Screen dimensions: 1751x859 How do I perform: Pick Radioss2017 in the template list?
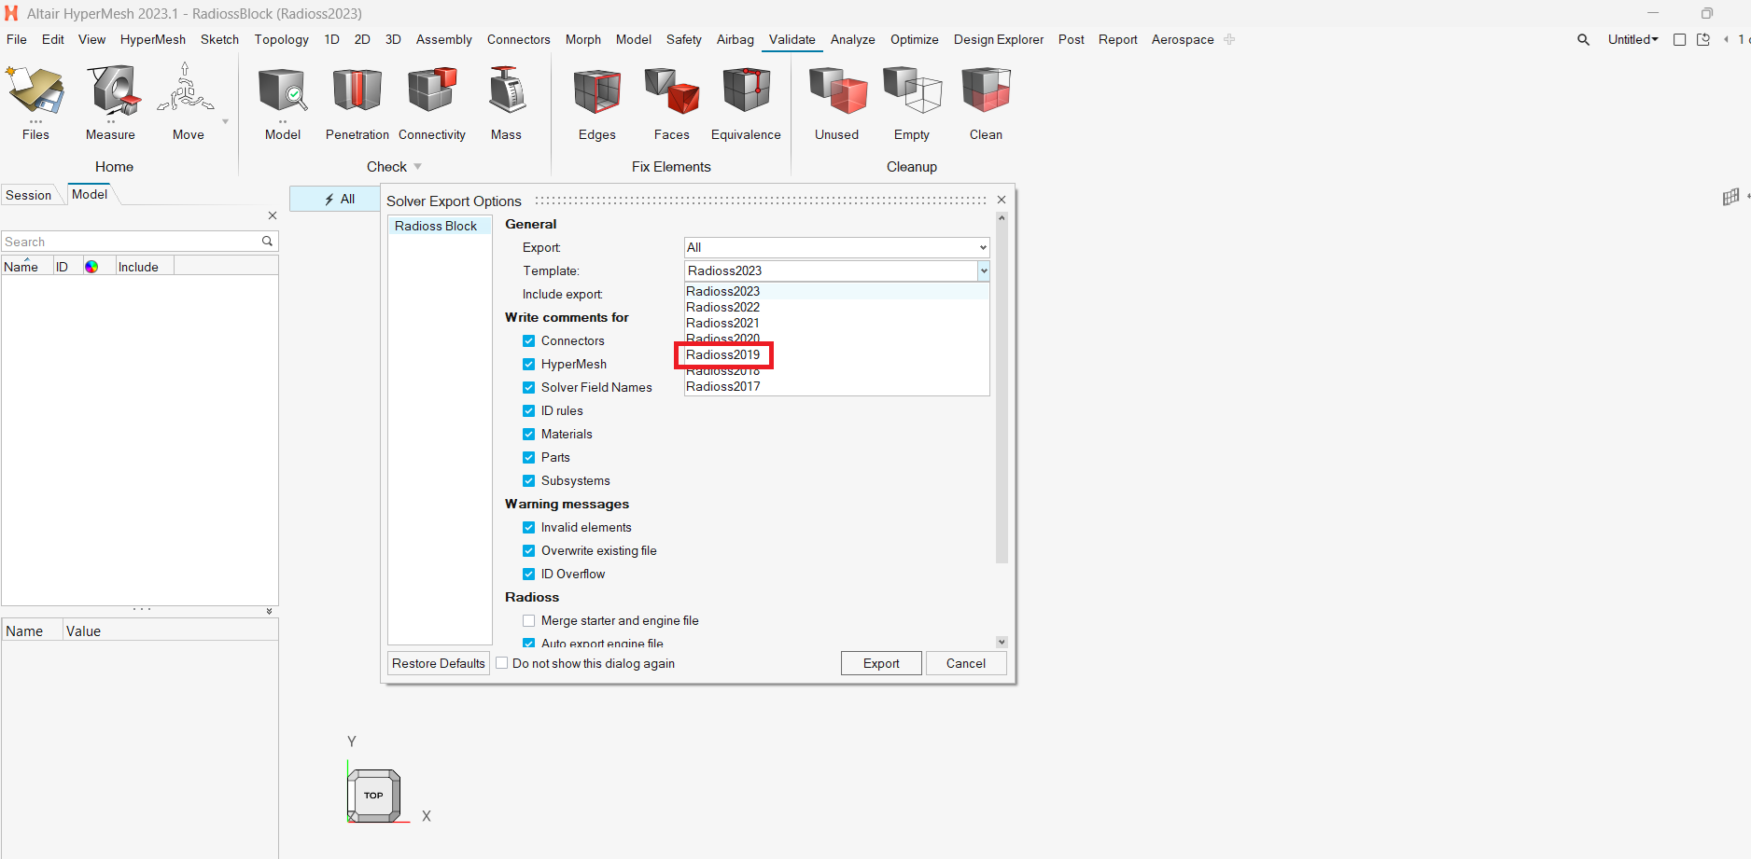[x=837, y=386]
